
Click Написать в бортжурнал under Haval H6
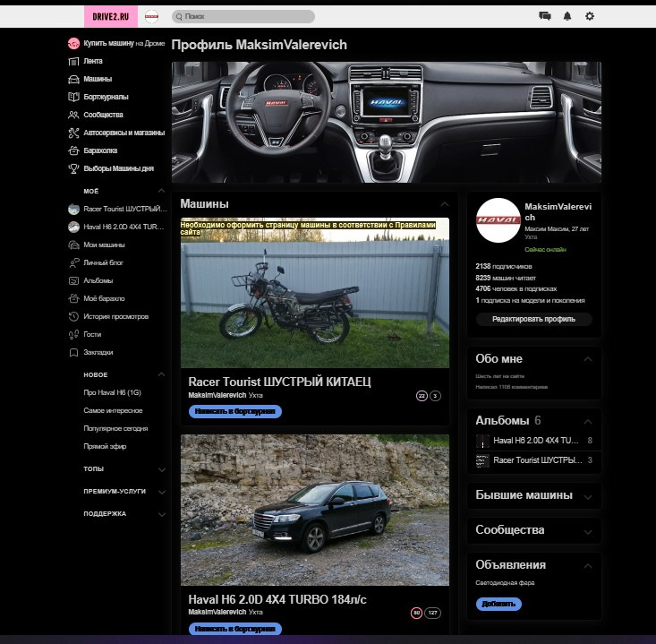pos(235,629)
